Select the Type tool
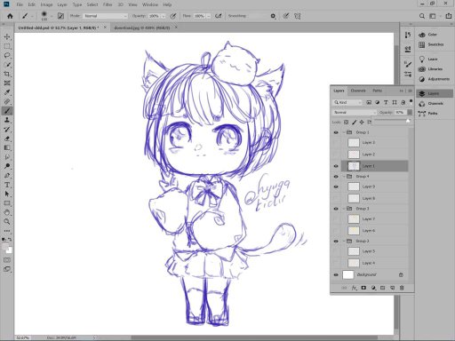 [7, 185]
